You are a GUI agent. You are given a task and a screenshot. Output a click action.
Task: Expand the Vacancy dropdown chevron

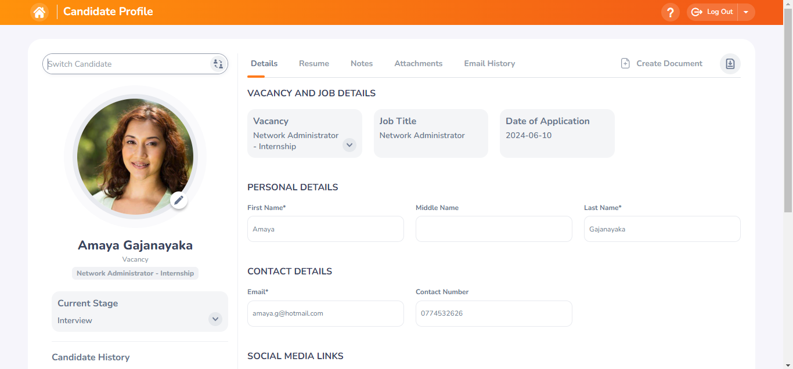349,145
